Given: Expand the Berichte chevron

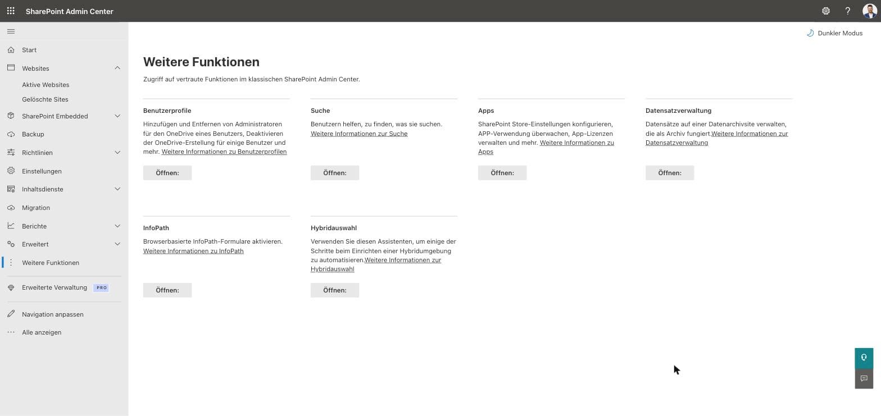Looking at the screenshot, I should [117, 226].
